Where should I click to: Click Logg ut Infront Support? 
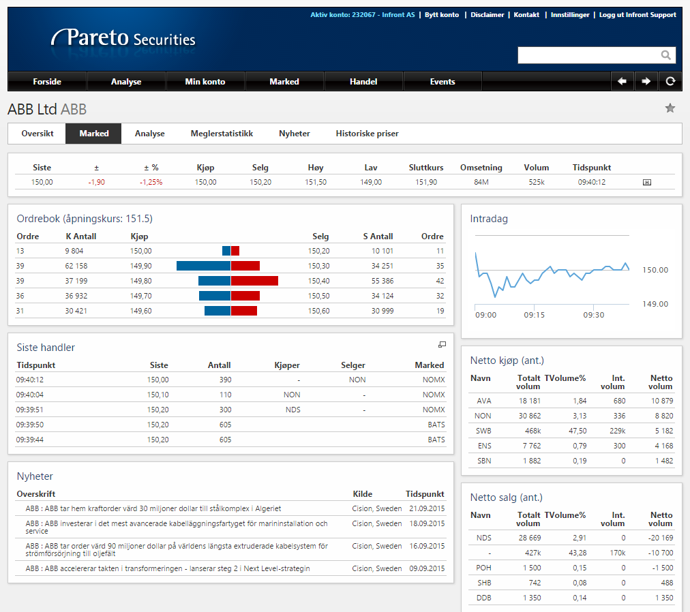point(637,14)
